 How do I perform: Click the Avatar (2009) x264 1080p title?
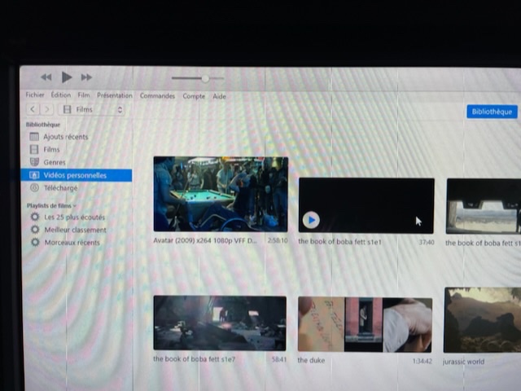(x=205, y=240)
